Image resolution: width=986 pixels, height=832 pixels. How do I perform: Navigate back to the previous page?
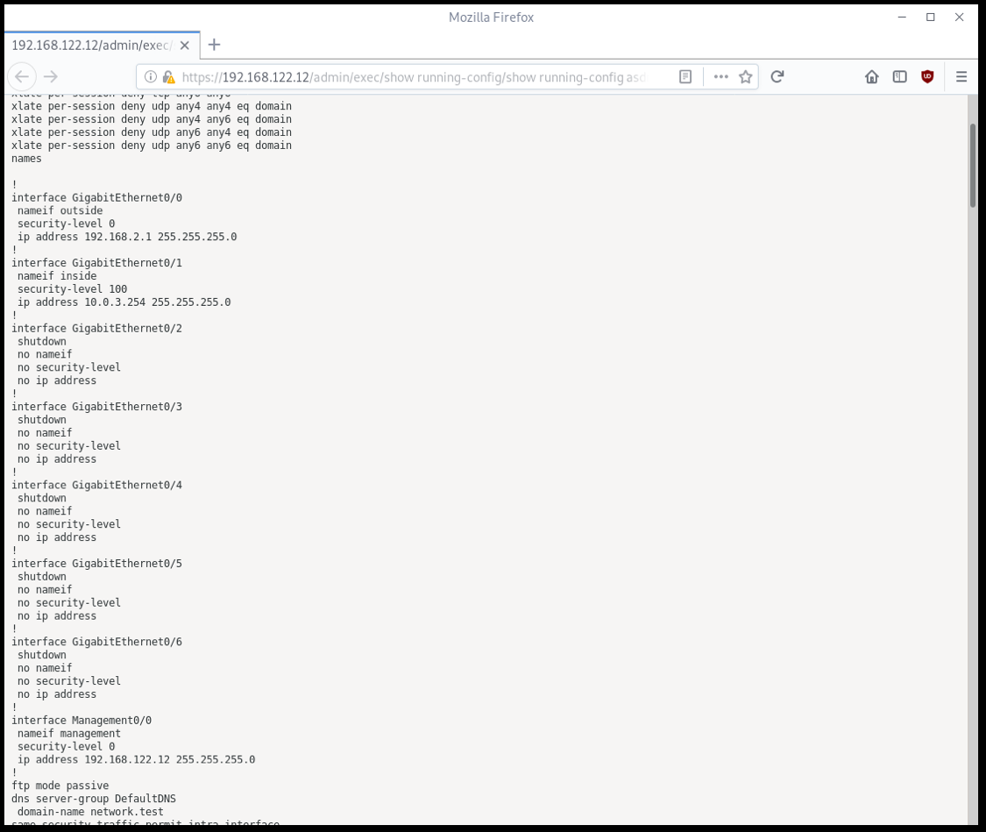pyautogui.click(x=22, y=76)
